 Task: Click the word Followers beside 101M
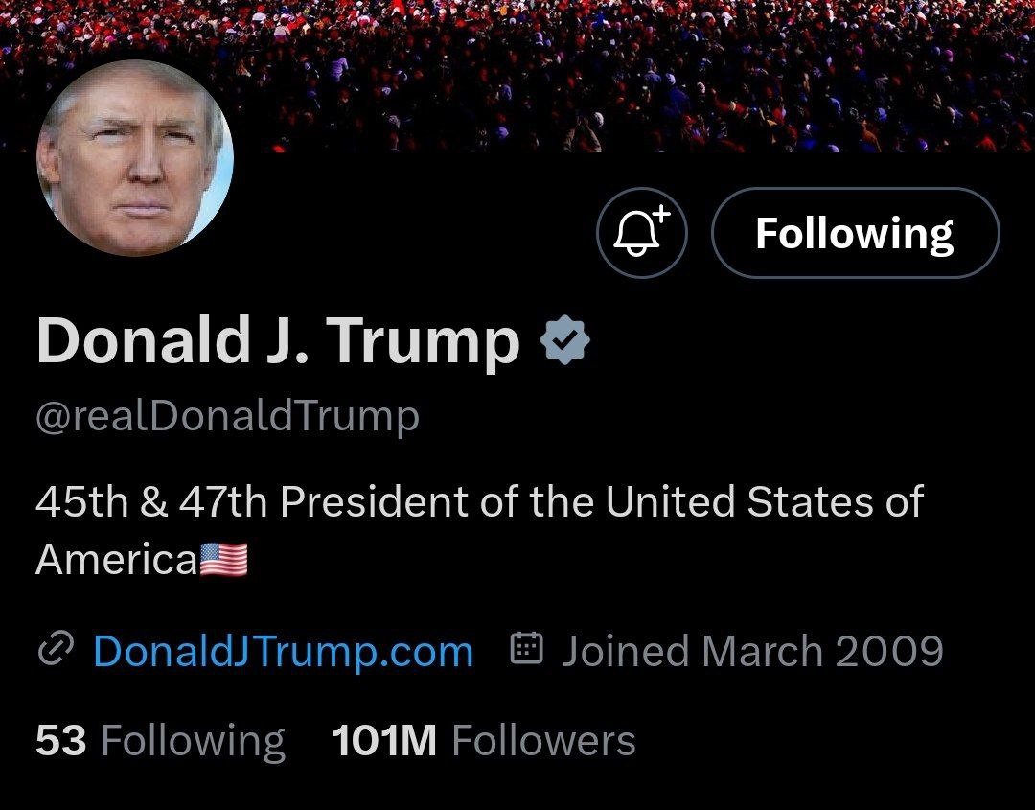[x=544, y=741]
